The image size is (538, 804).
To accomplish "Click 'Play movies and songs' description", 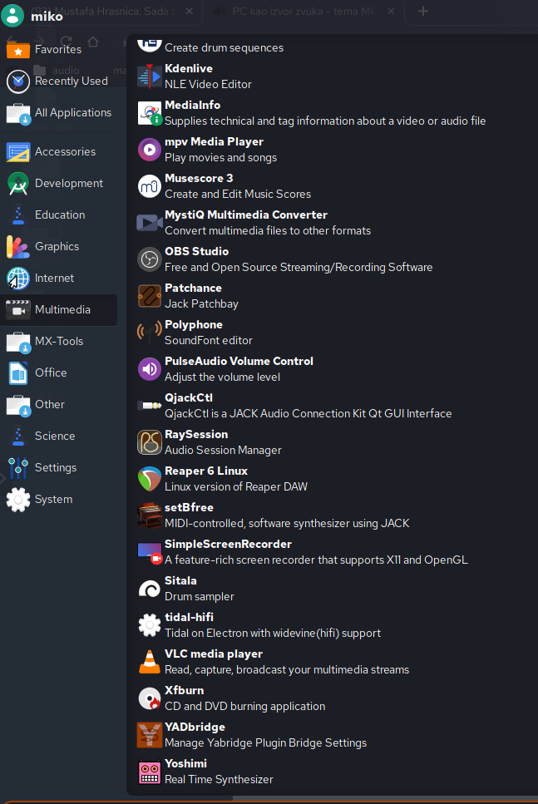I will tap(220, 158).
